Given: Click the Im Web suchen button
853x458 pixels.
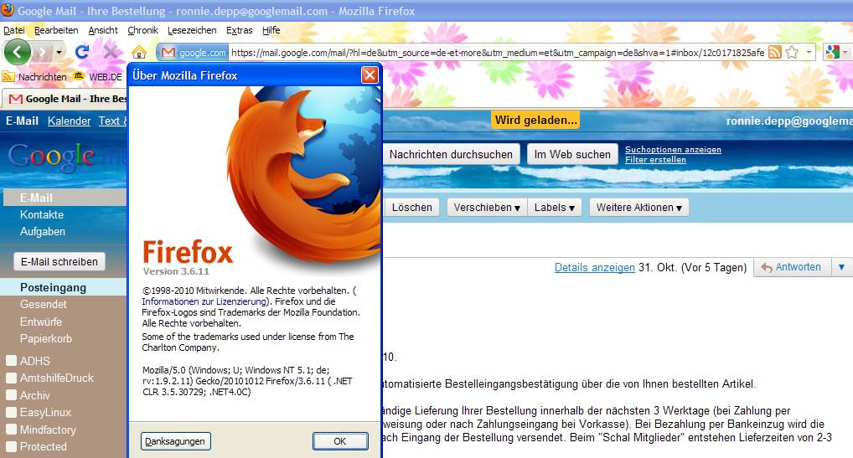Looking at the screenshot, I should (572, 154).
